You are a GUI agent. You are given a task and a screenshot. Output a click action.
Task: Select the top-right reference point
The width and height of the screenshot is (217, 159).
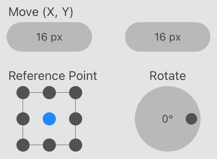[x=76, y=93]
